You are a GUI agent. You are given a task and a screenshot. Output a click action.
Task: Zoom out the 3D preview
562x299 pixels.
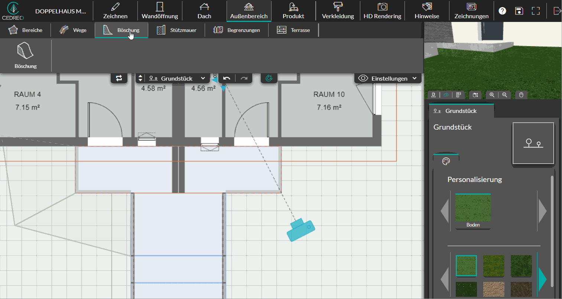(x=504, y=95)
